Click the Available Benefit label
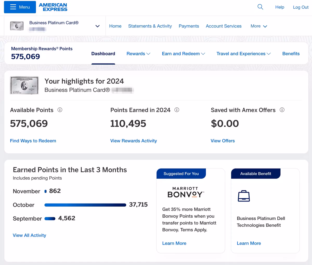Viewport: 312px width, 265px height. pyautogui.click(x=256, y=174)
